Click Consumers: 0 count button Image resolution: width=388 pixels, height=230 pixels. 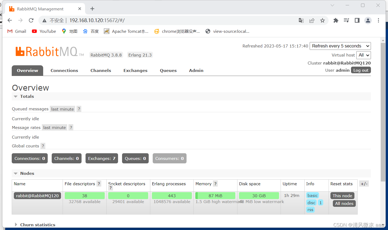[169, 158]
